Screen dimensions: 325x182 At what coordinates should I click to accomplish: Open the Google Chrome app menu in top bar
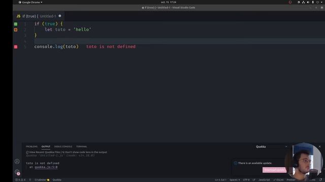[30, 2]
